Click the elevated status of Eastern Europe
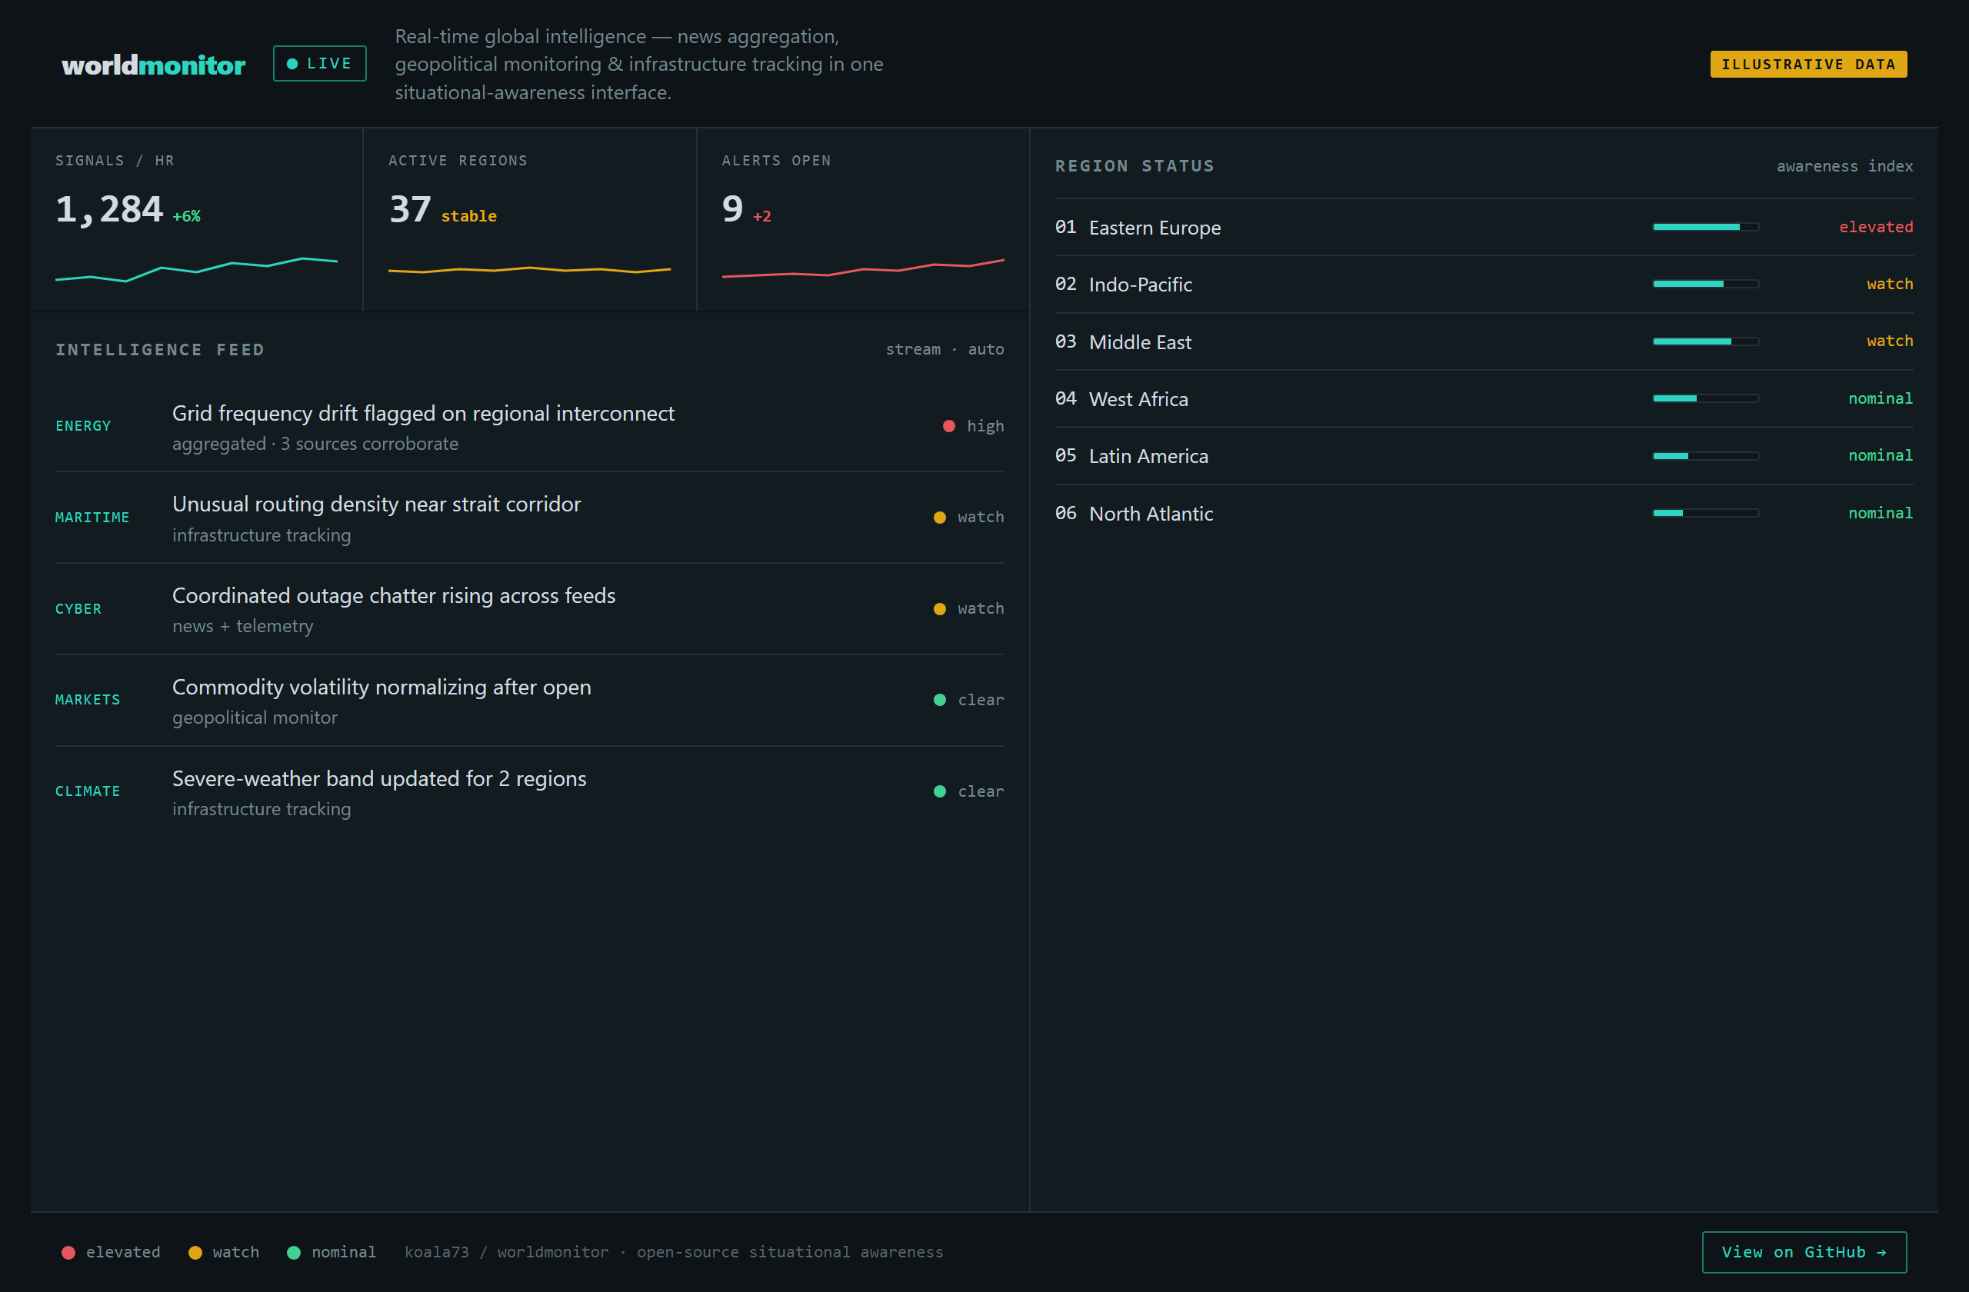Image resolution: width=1969 pixels, height=1292 pixels. click(x=1877, y=227)
